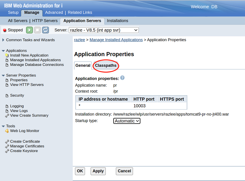Follow the Manage Installed Applications breadcrumb link
The height and width of the screenshot is (181, 245).
[x=116, y=40]
